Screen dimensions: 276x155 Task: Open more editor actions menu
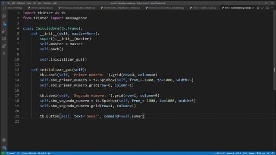coord(272,8)
